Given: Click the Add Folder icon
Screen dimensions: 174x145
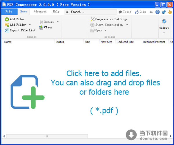Looking at the screenshot, I should [x=7, y=25].
